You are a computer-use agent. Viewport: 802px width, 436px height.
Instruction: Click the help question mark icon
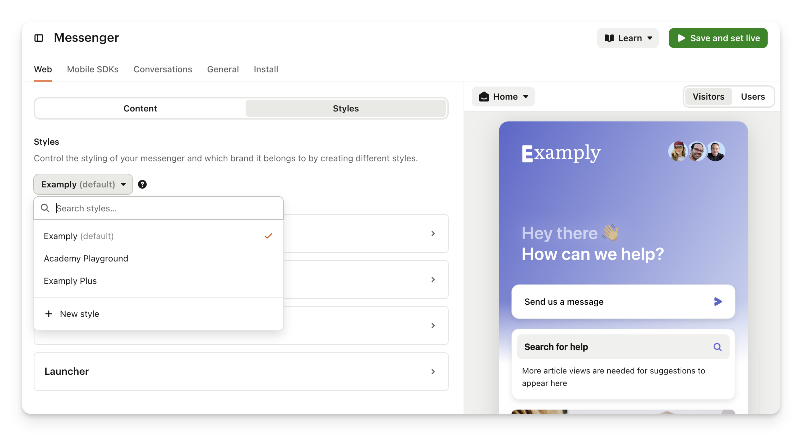click(x=142, y=185)
